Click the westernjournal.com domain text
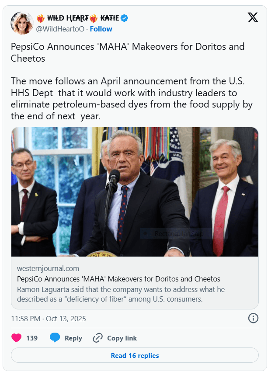 pos(48,268)
